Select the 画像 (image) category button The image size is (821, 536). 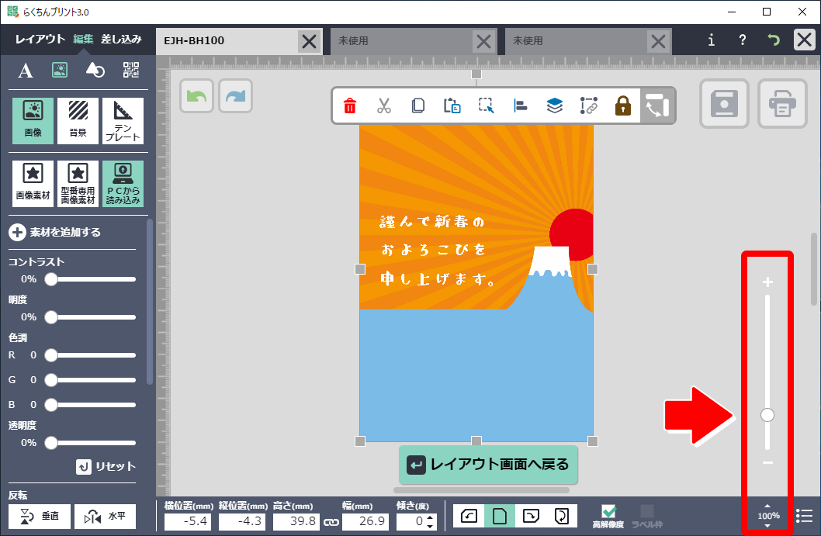(33, 121)
